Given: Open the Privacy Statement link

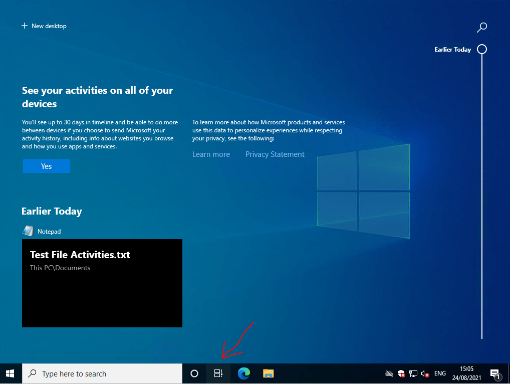Looking at the screenshot, I should click(275, 154).
